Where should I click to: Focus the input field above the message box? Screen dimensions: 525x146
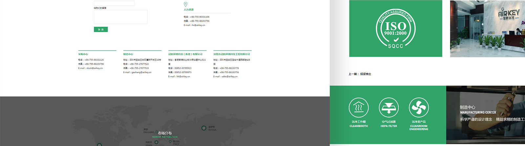114,3
